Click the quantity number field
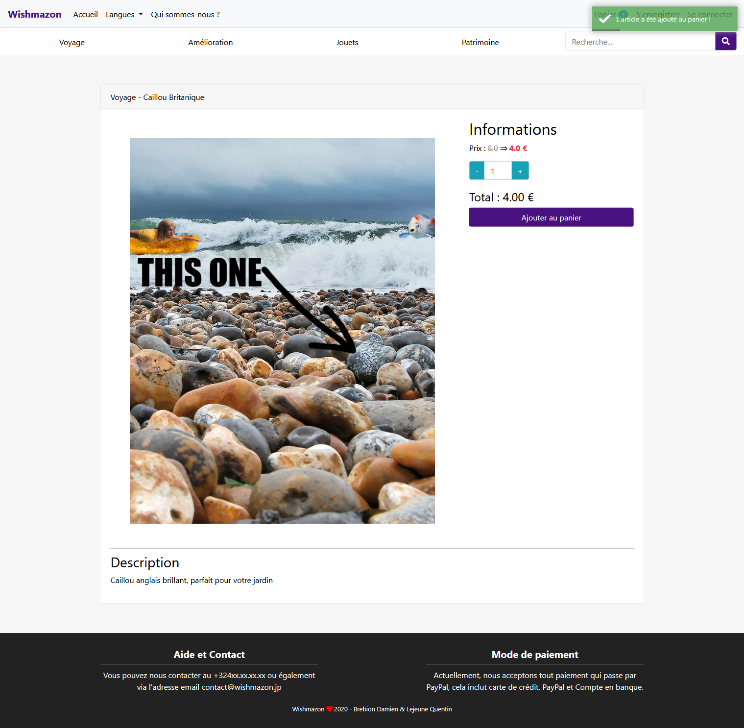 tap(498, 171)
